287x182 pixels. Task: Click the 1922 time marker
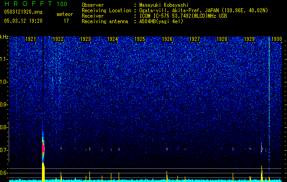tap(58, 39)
